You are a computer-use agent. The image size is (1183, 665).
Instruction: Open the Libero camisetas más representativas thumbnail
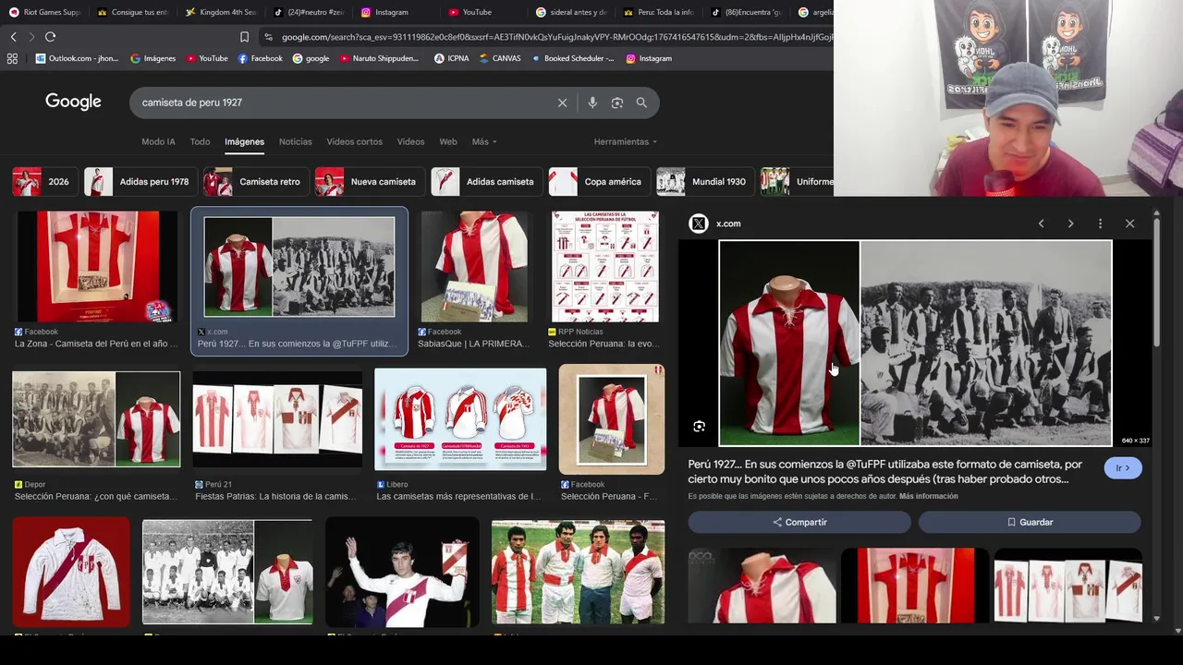point(460,419)
